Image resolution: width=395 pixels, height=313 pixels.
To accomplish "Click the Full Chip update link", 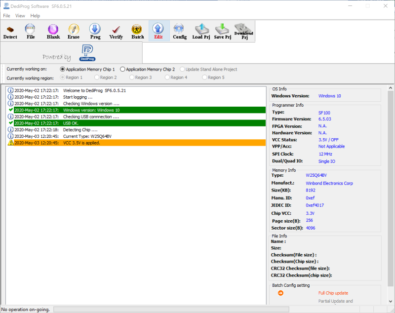I will [x=333, y=293].
